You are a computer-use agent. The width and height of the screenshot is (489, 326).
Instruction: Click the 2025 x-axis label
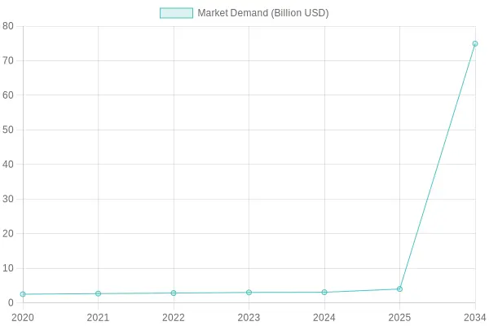coord(399,318)
